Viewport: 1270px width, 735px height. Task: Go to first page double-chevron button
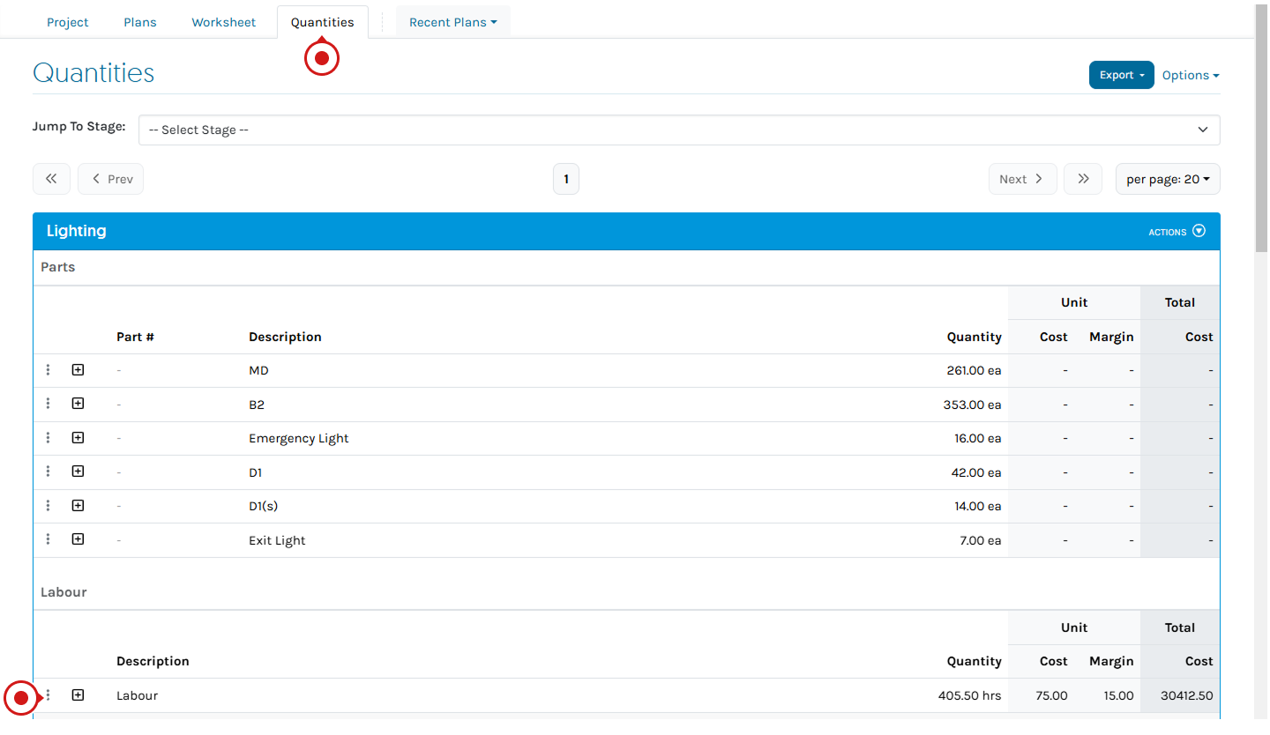click(x=51, y=179)
